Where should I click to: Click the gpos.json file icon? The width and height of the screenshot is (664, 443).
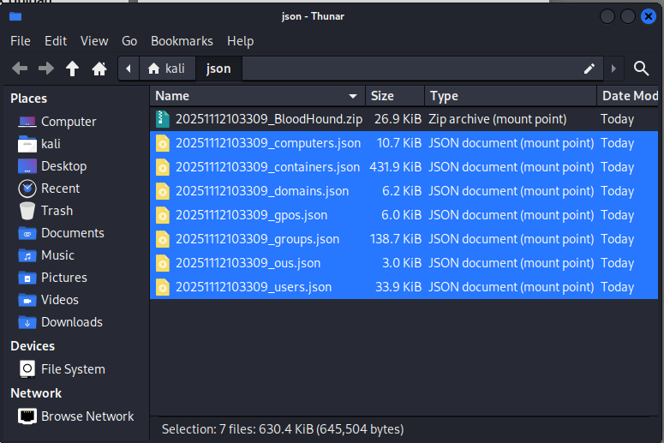(x=163, y=215)
